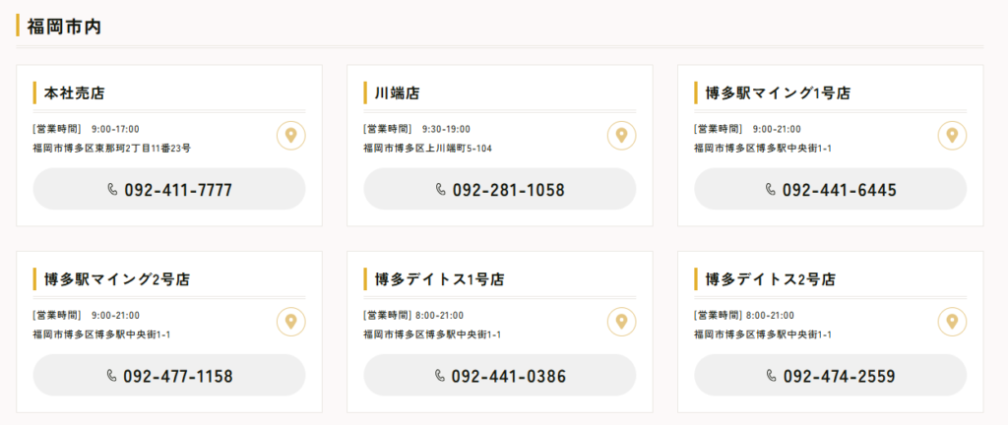
Task: Dial 092-441-0386 for 博多デイトス1号店
Action: [x=500, y=375]
